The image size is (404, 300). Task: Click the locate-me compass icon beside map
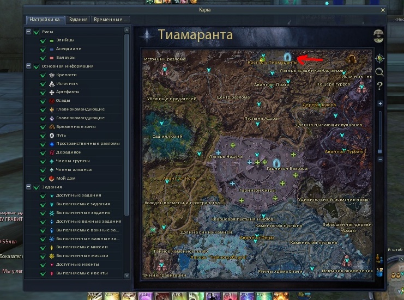pyautogui.click(x=379, y=59)
